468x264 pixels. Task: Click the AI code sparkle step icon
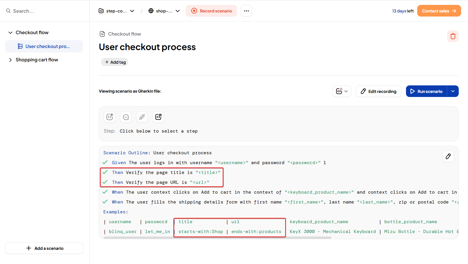click(x=110, y=117)
